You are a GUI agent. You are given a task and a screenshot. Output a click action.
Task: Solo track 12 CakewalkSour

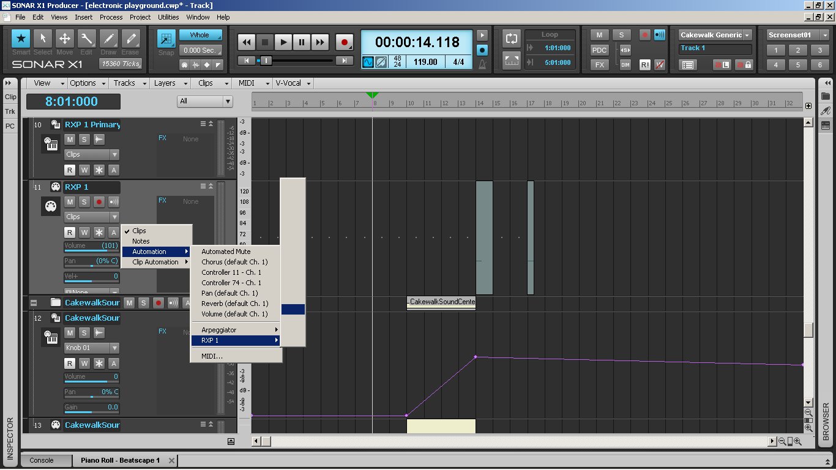click(x=84, y=332)
